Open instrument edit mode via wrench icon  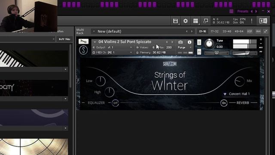pos(83,41)
